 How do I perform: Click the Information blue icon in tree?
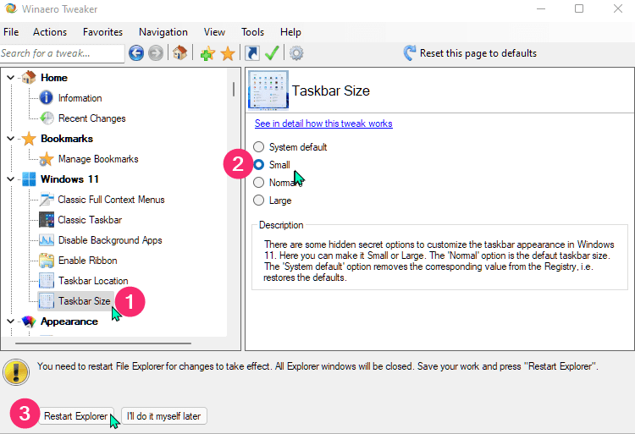pyautogui.click(x=47, y=97)
